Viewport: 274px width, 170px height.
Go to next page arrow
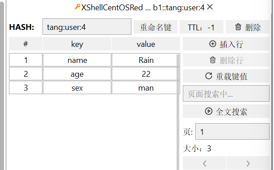[x=248, y=163]
